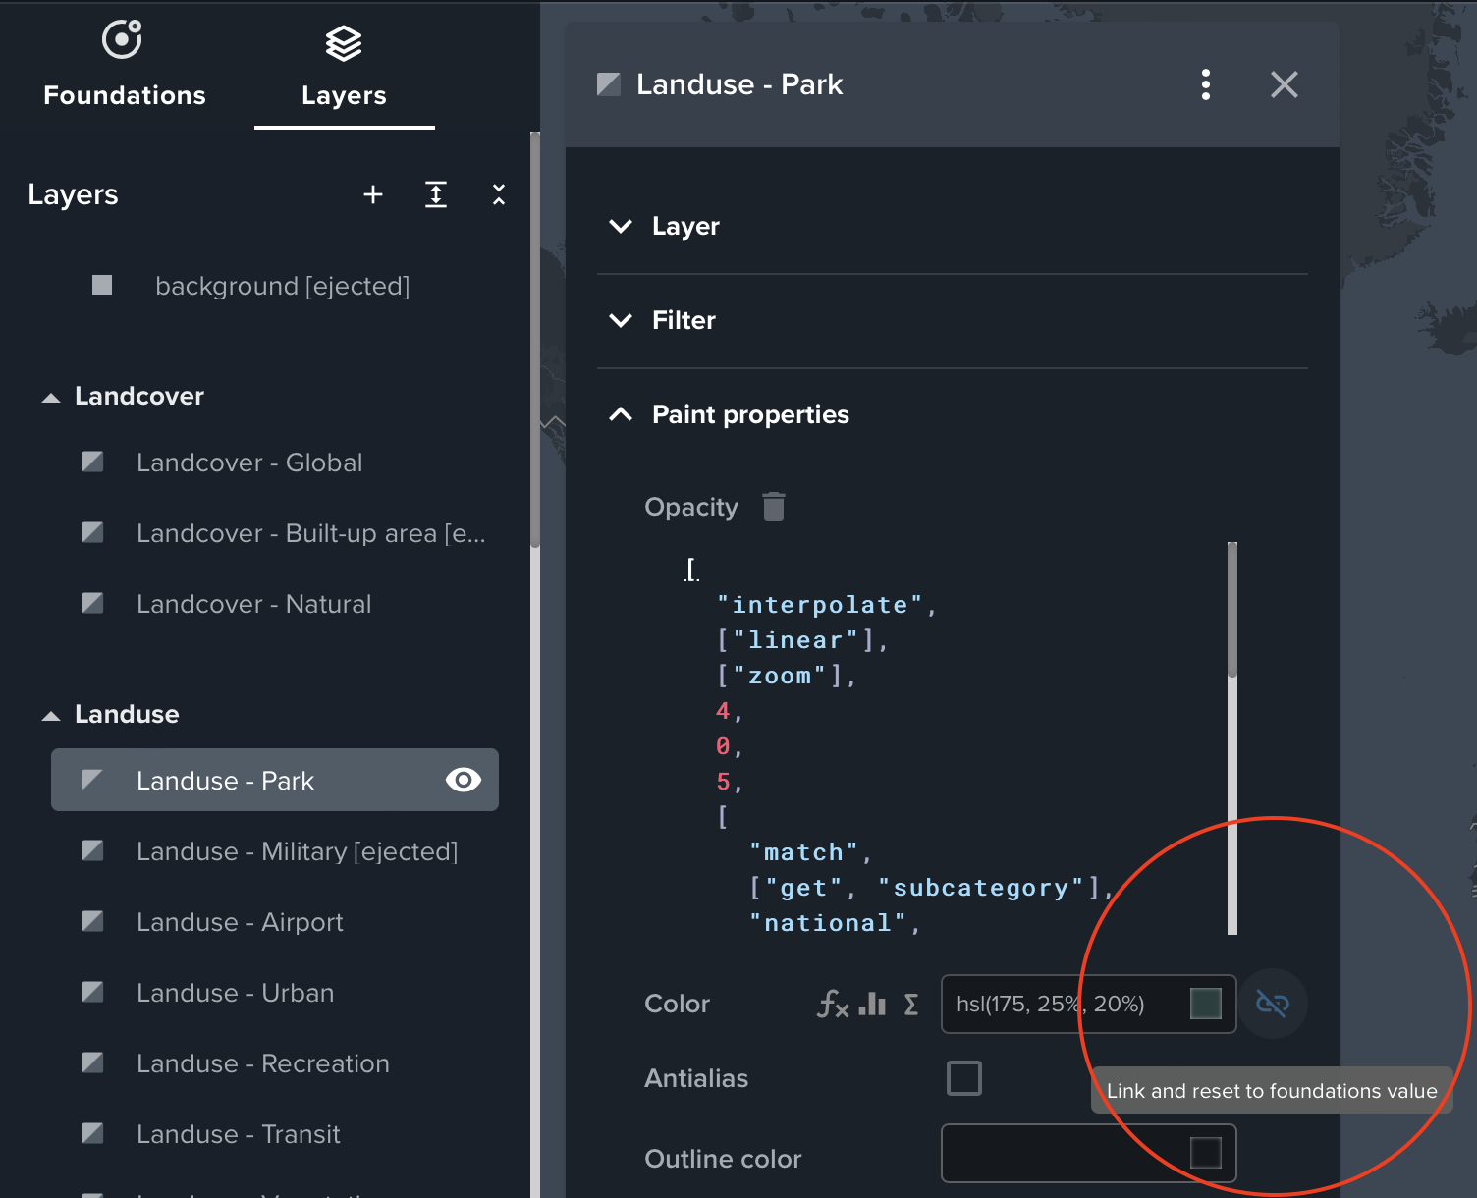Click the Color sigma expression icon
The height and width of the screenshot is (1198, 1477).
(911, 1004)
